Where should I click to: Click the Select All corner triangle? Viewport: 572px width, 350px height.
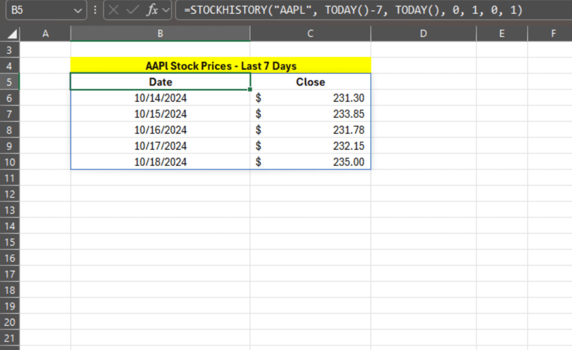pyautogui.click(x=12, y=34)
